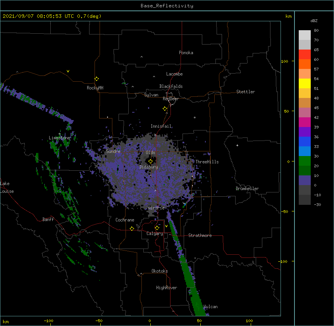Click the Calgary city label
This screenshot has height=326, width=334.
tap(155, 233)
